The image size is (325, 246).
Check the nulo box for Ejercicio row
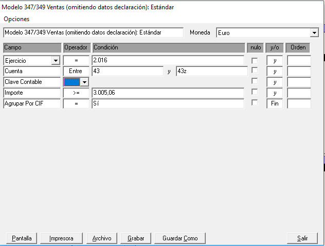pyautogui.click(x=255, y=61)
